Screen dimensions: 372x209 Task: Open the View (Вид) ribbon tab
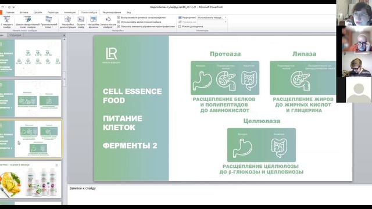[128, 12]
